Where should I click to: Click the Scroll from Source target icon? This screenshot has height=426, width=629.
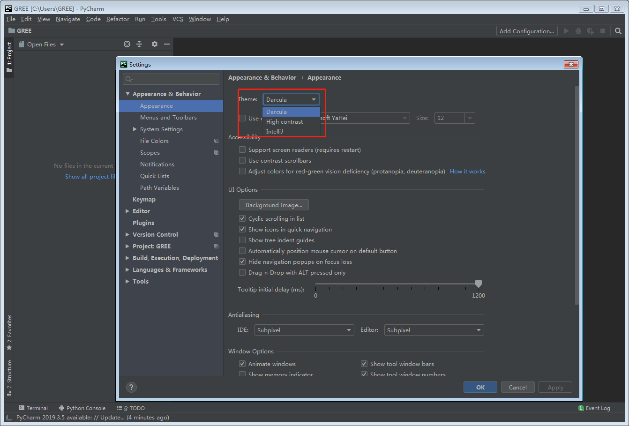[x=127, y=44]
